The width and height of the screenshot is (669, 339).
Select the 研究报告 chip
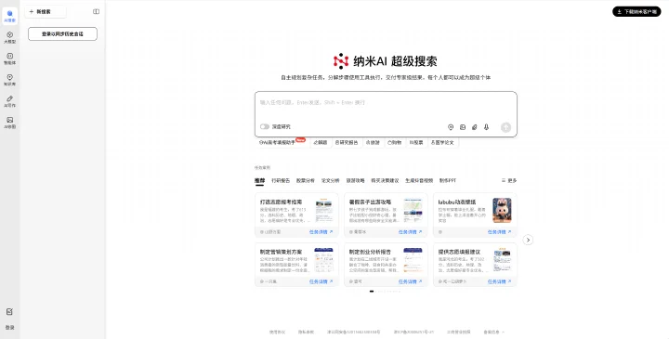(347, 142)
